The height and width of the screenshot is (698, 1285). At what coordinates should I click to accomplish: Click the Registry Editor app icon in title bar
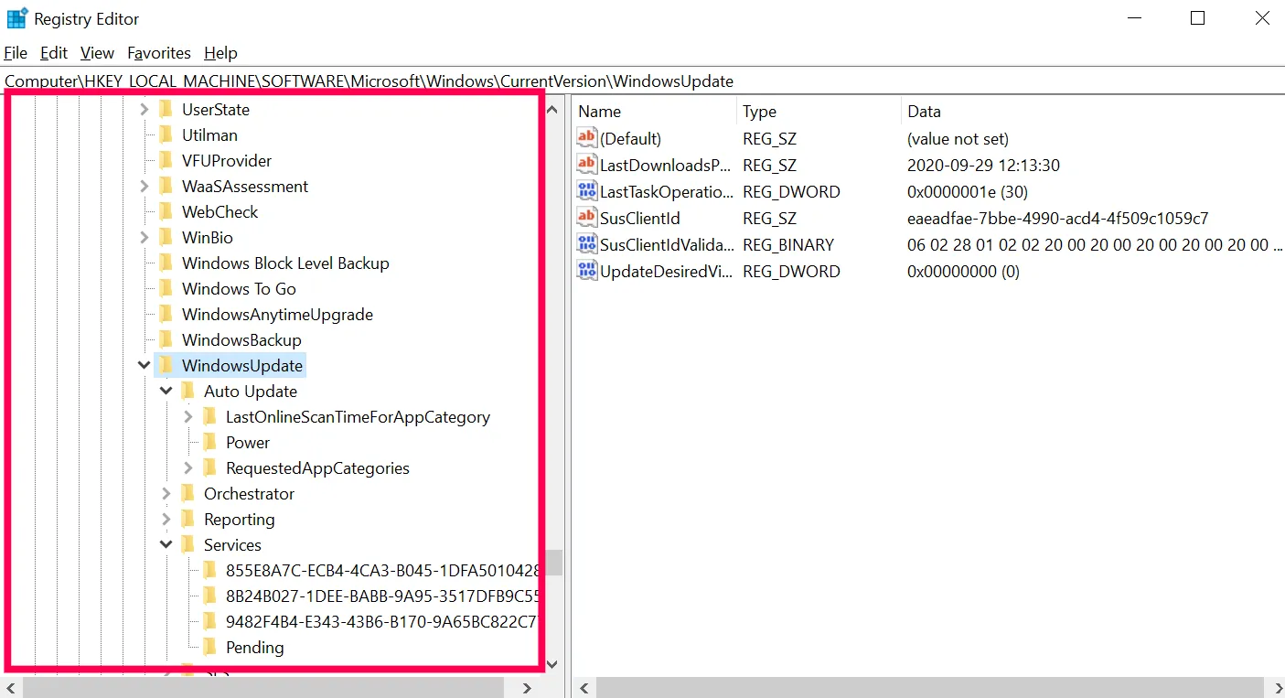pyautogui.click(x=16, y=18)
